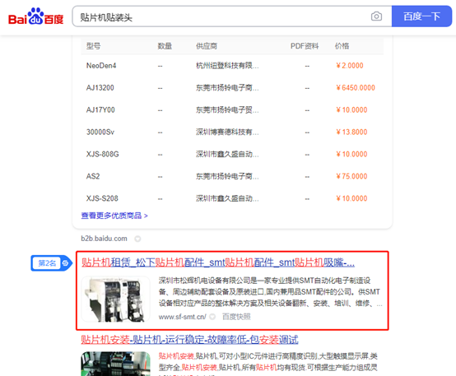Viewport: 456px width, 376px height.
Task: Click price ¥13.8000
Action: tap(351, 132)
